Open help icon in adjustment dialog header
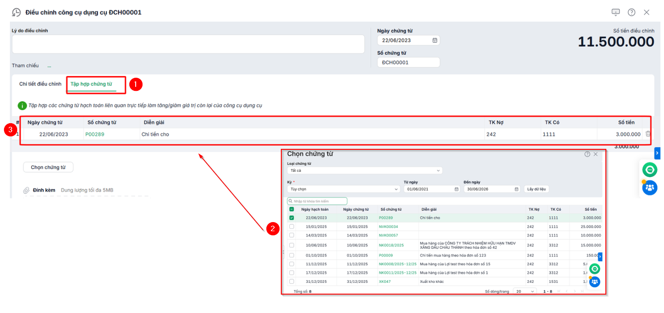Screen dimensions: 664x313 click(632, 12)
